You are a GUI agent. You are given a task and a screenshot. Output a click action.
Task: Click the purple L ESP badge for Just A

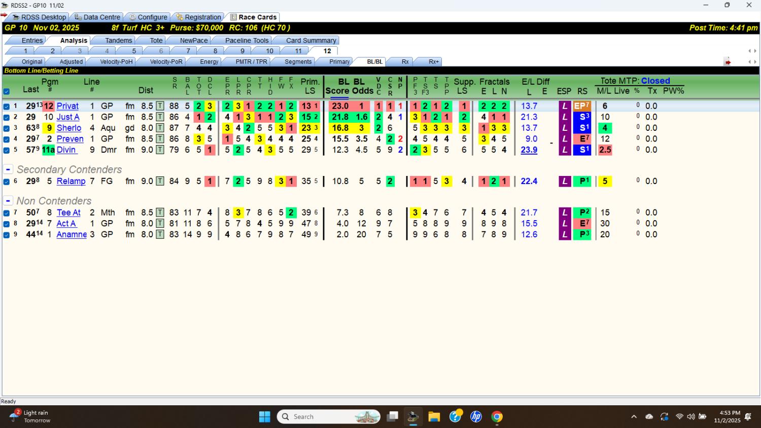coord(565,117)
